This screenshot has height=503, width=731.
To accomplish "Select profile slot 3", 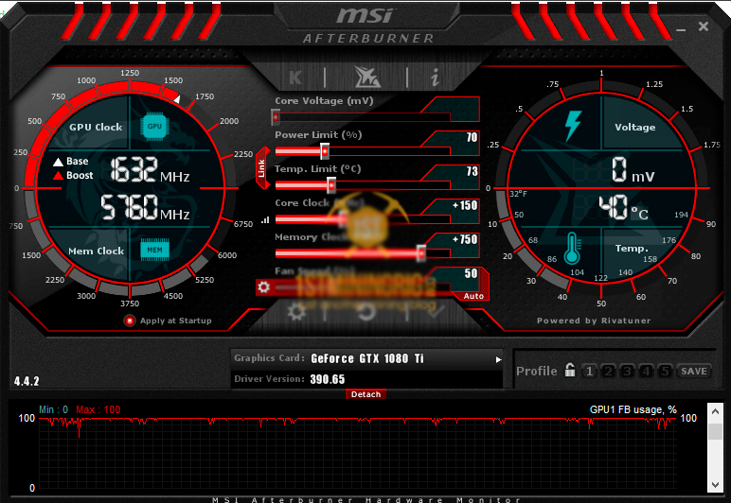I will [x=627, y=371].
